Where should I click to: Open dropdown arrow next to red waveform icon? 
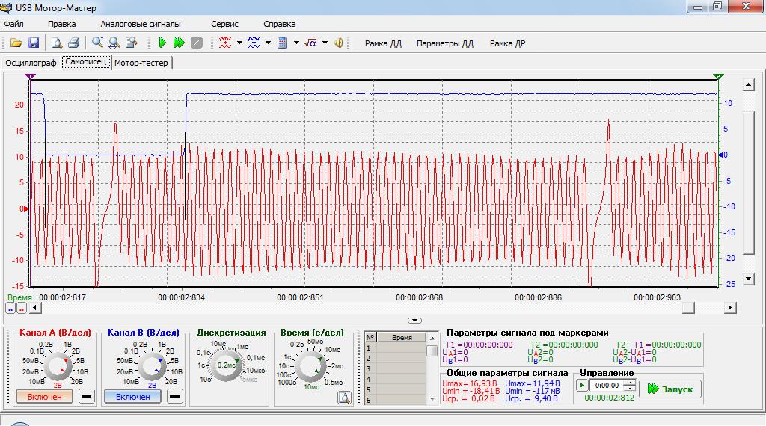coord(239,43)
